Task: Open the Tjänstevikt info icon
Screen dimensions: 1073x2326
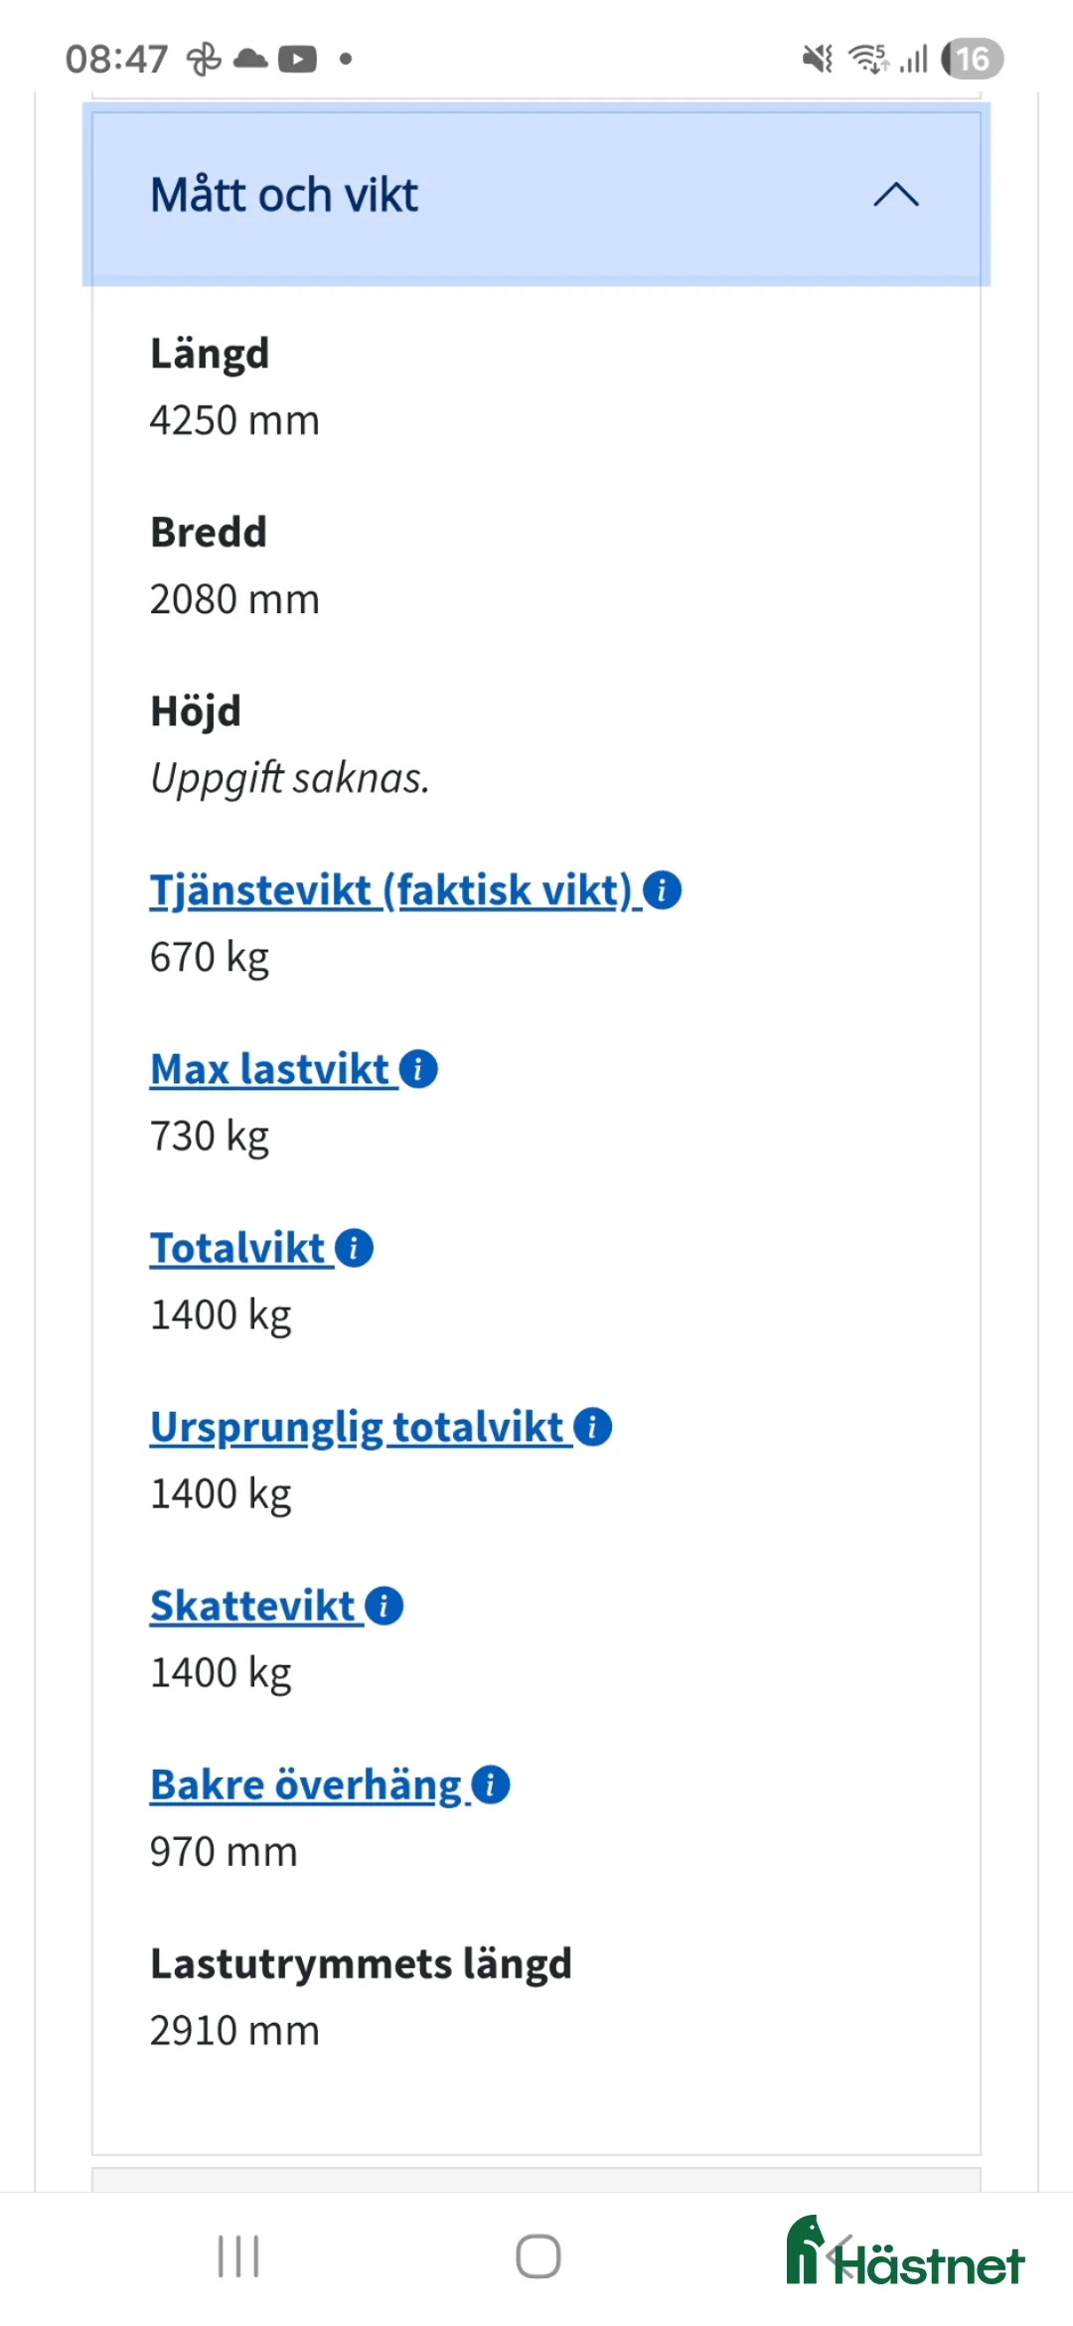Action: [x=664, y=891]
